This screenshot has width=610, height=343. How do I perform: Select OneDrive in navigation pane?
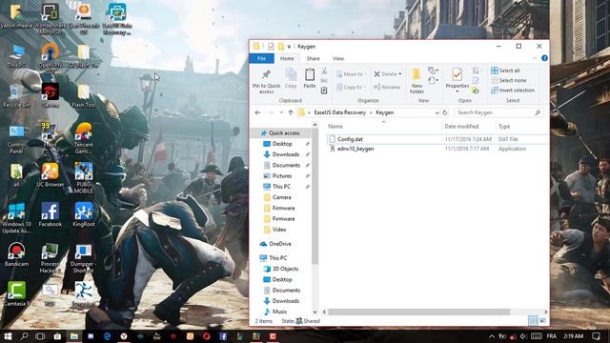click(x=279, y=244)
